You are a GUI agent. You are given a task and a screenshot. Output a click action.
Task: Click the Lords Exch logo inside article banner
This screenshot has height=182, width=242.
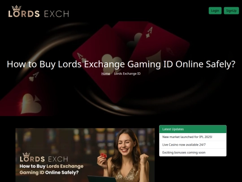coord(44,157)
